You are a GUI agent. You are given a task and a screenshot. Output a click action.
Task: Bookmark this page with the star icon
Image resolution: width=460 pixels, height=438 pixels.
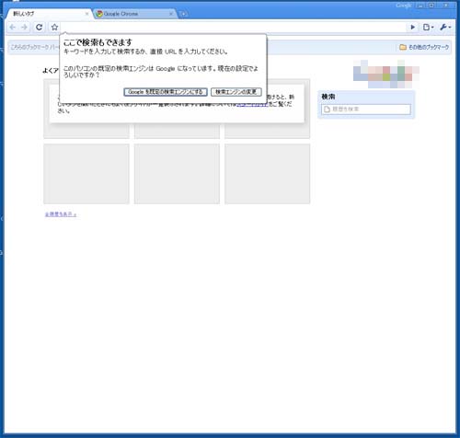pos(54,28)
